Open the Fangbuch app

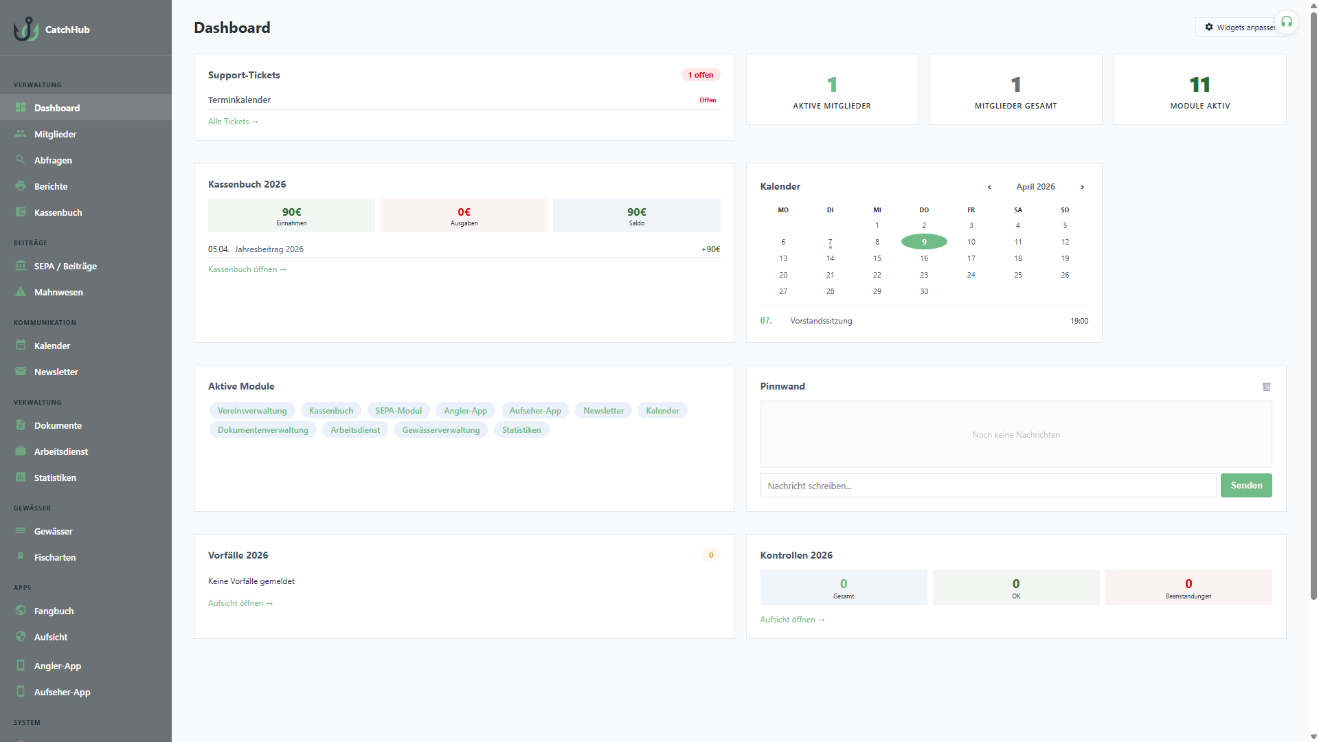coord(56,611)
